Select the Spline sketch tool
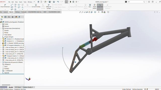This screenshot has height=90, width=161. (x=19, y=5)
